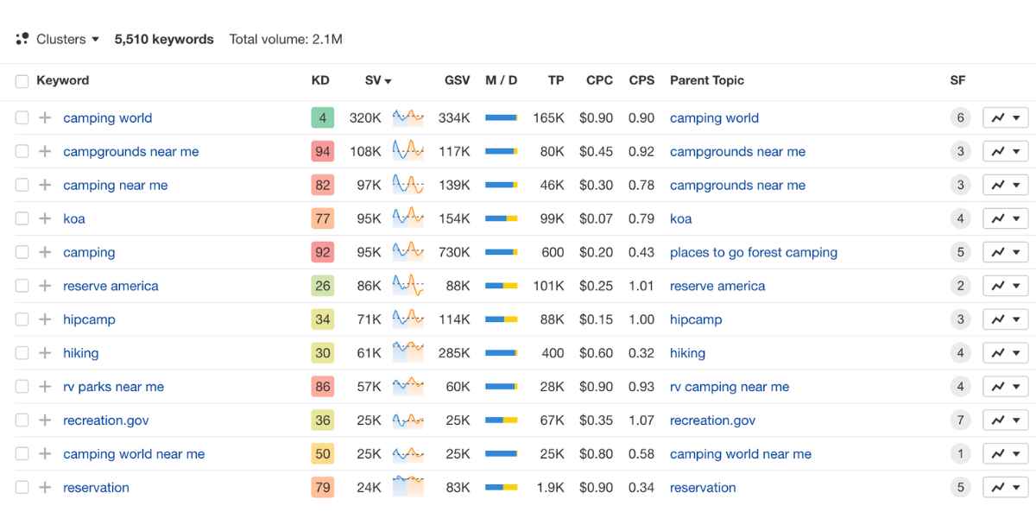This screenshot has width=1036, height=518.
Task: Check the box for the camping row
Action: coord(22,253)
